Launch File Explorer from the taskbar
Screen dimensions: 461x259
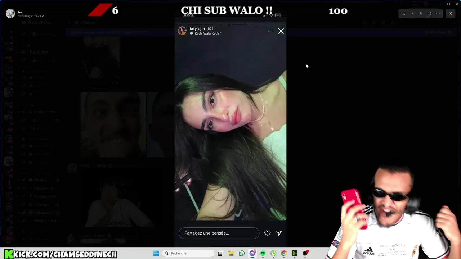[x=231, y=253]
